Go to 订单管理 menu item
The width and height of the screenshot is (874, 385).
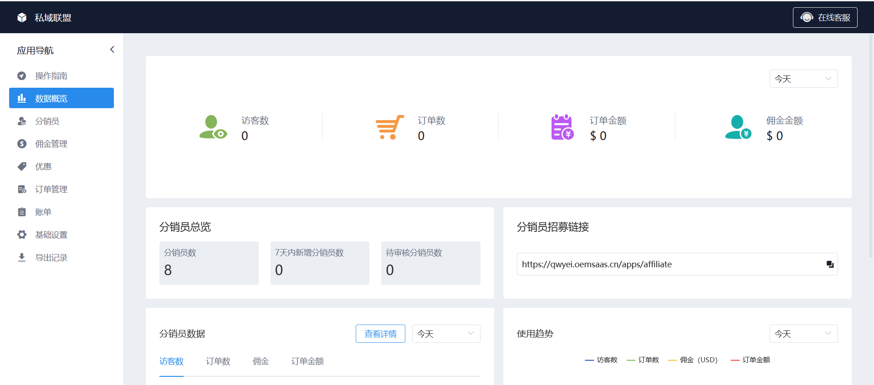click(61, 189)
